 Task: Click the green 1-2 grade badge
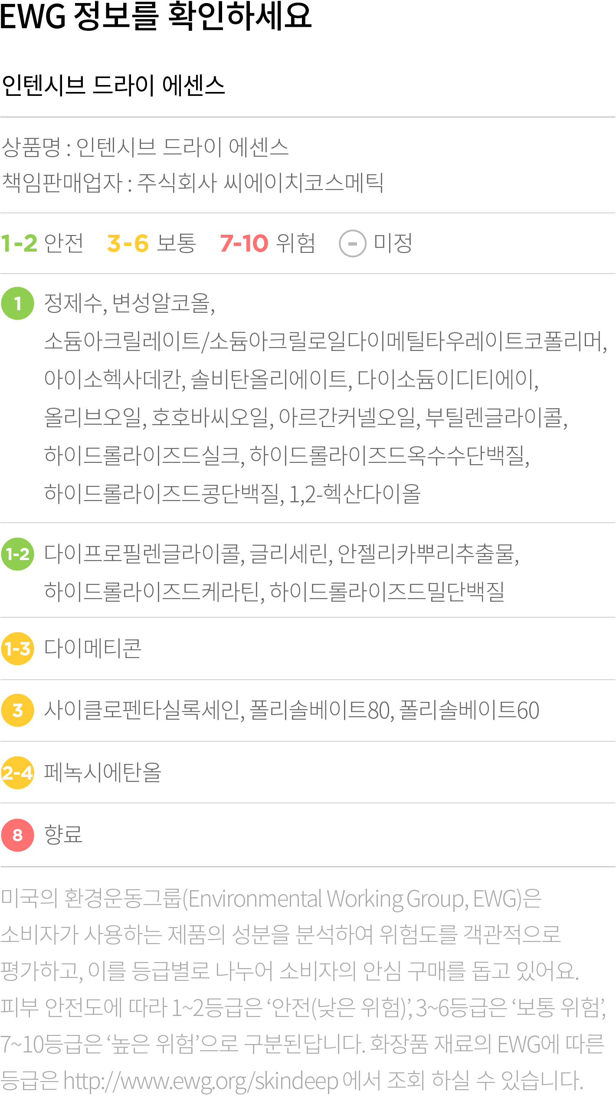(x=18, y=554)
